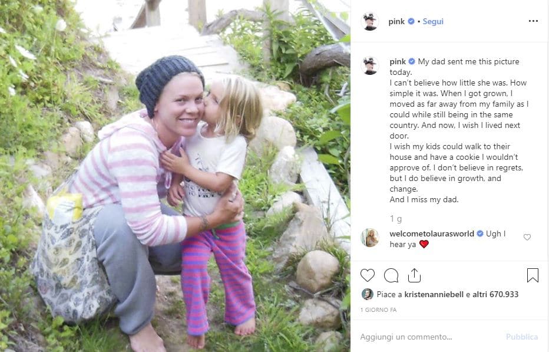Like the post with the heart icon
Image resolution: width=549 pixels, height=352 pixels.
[x=367, y=275]
